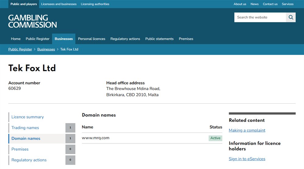
Task: Open the Contact us link
Action: (x=270, y=4)
